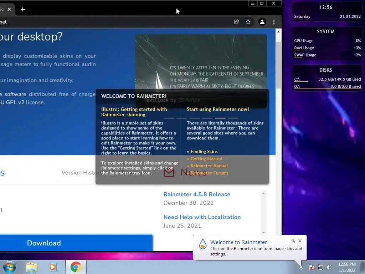Click the Rainmeter drop icon in balloon

pyautogui.click(x=203, y=244)
